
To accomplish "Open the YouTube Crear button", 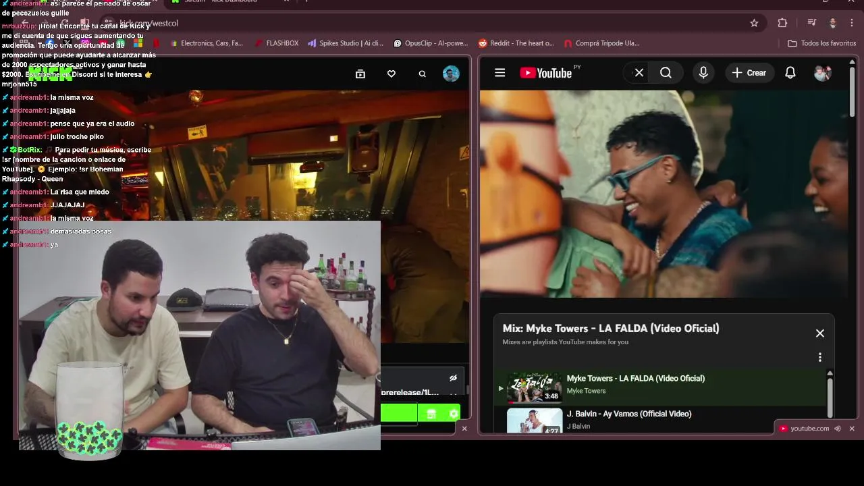I will pyautogui.click(x=750, y=73).
